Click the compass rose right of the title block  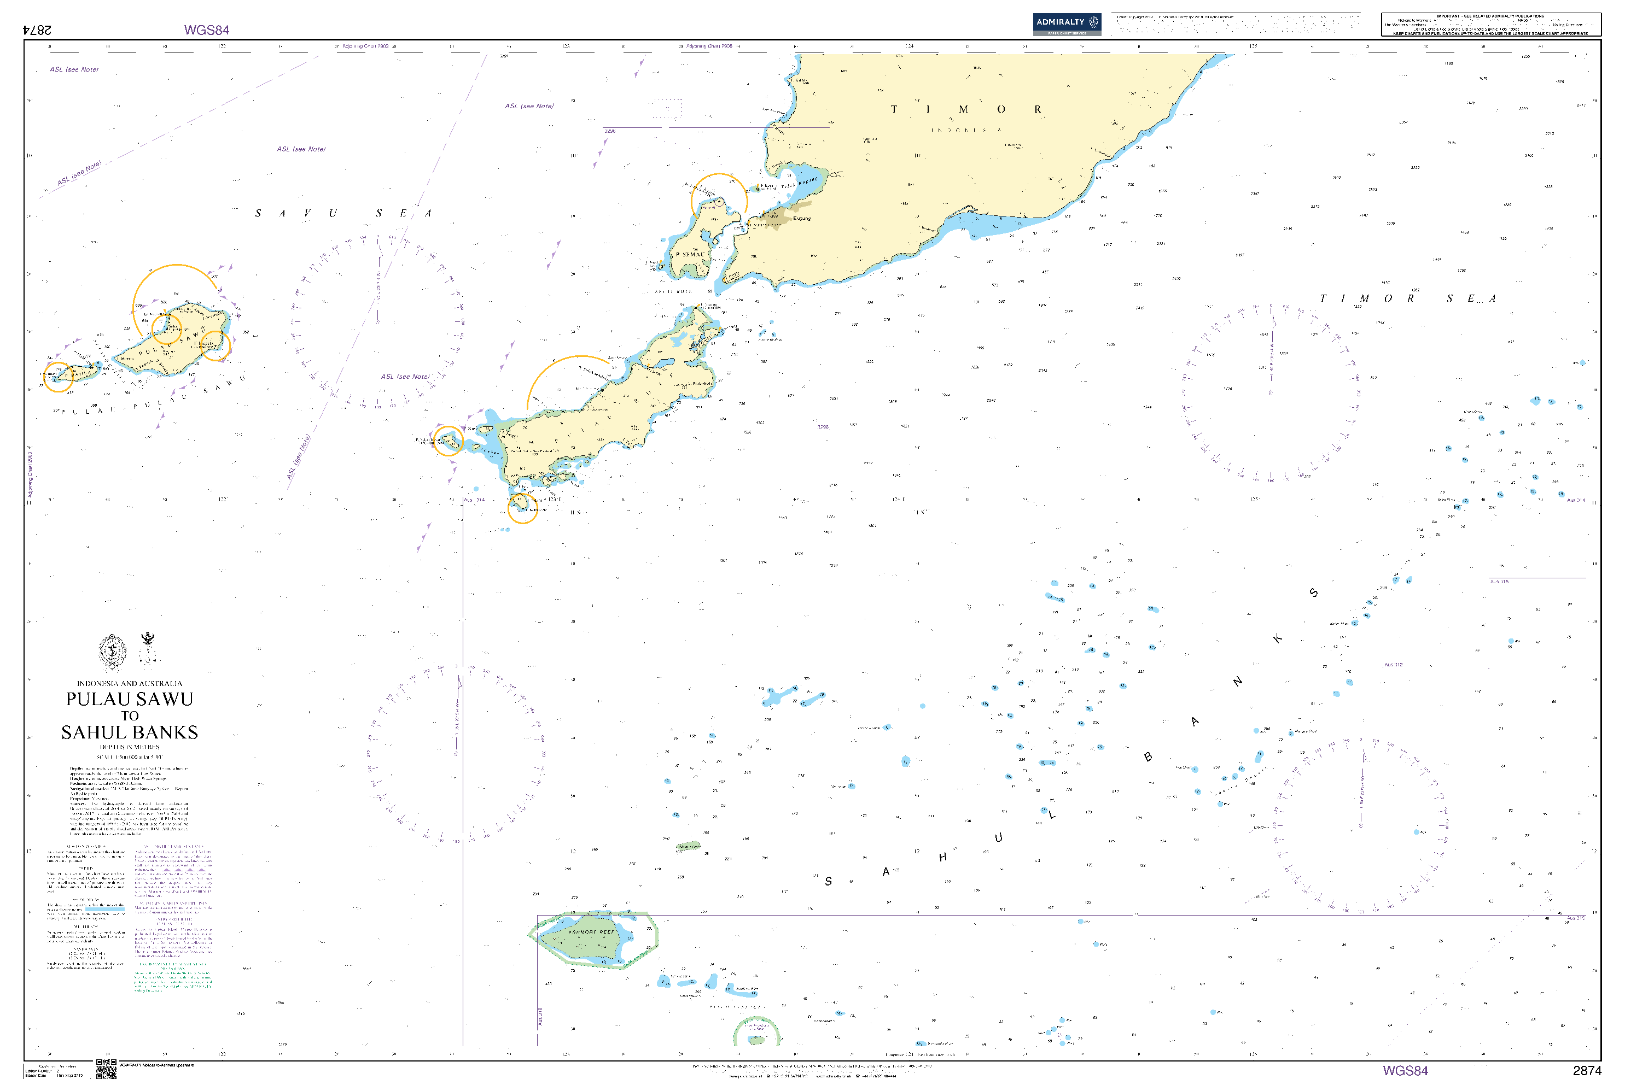457,753
